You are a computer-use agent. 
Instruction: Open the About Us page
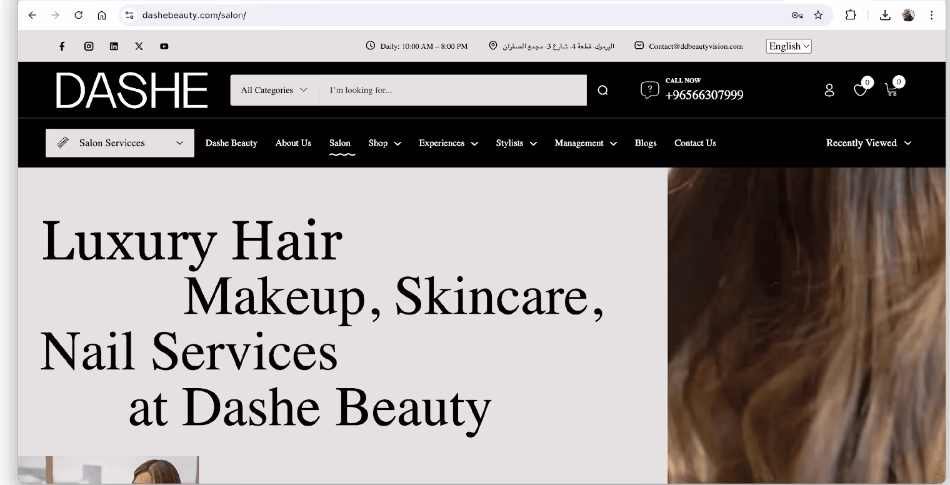point(293,143)
